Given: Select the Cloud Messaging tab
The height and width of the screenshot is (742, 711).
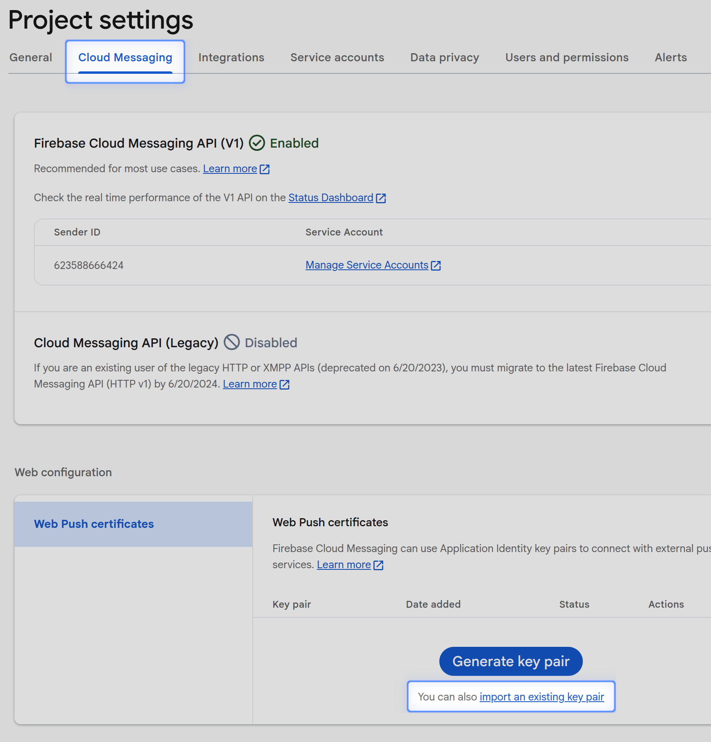Looking at the screenshot, I should [125, 57].
